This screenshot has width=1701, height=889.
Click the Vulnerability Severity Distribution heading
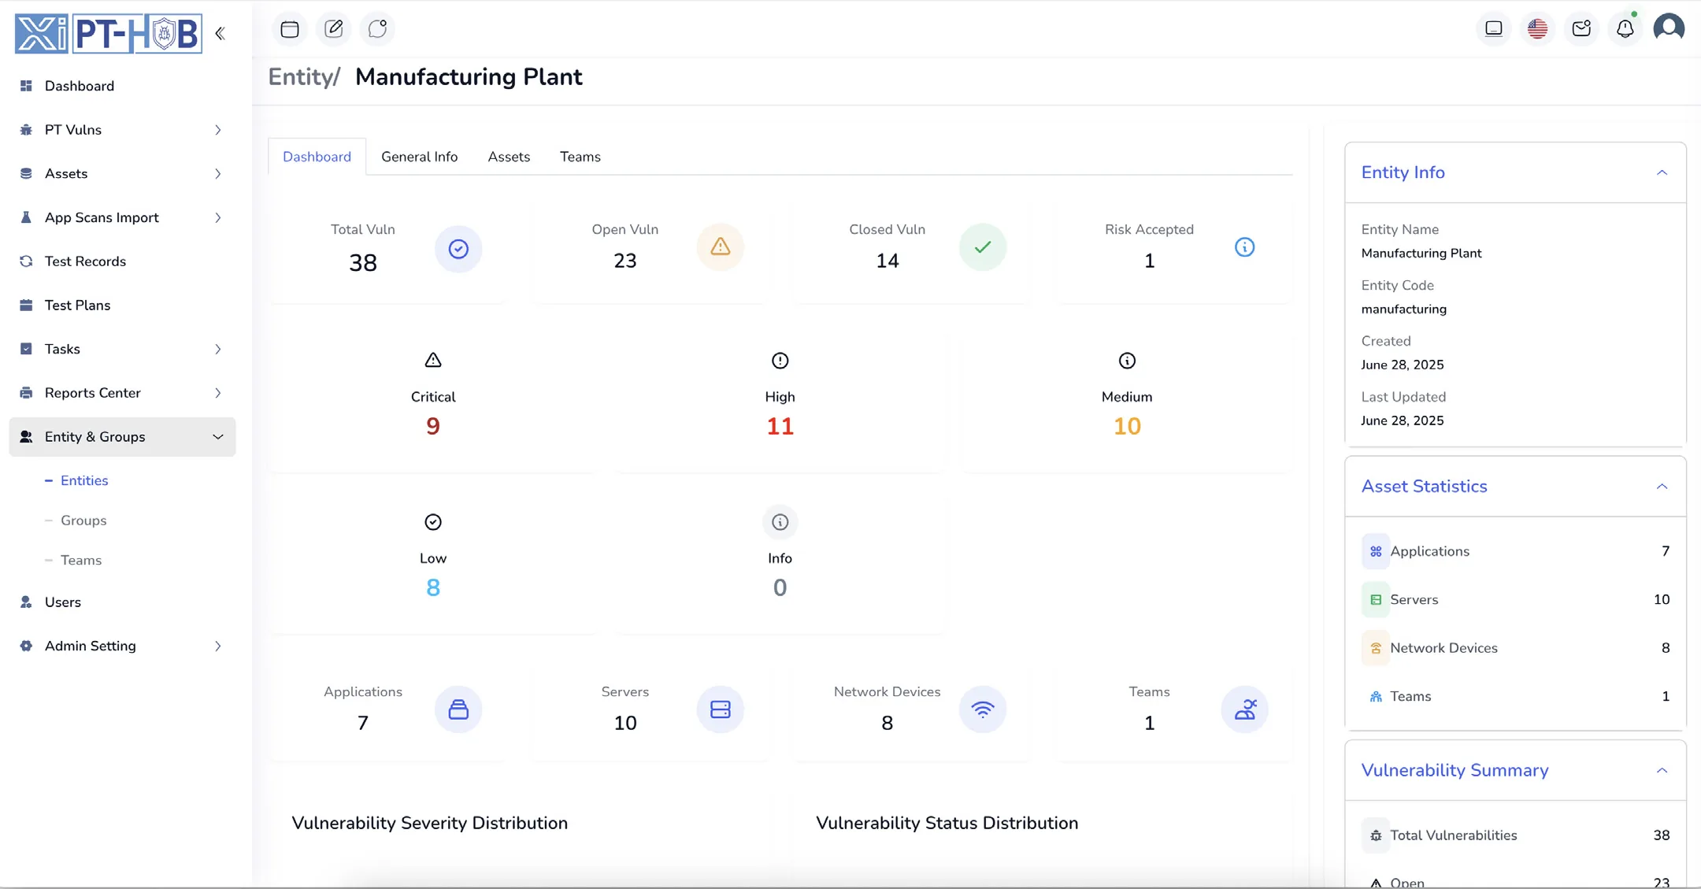click(x=429, y=824)
